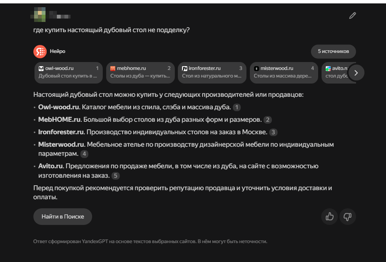
Task: Click citation badge 2 after MebHOME.ru
Action: click(268, 120)
